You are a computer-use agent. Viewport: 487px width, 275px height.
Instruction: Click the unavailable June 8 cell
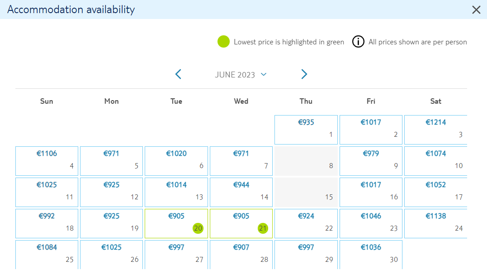click(x=306, y=161)
